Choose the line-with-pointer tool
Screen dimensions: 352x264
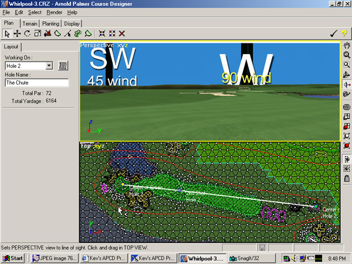[x=67, y=33]
